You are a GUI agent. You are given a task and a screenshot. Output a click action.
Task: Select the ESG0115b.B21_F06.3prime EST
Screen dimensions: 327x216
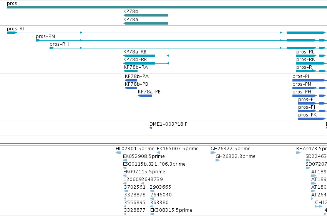point(125,168)
